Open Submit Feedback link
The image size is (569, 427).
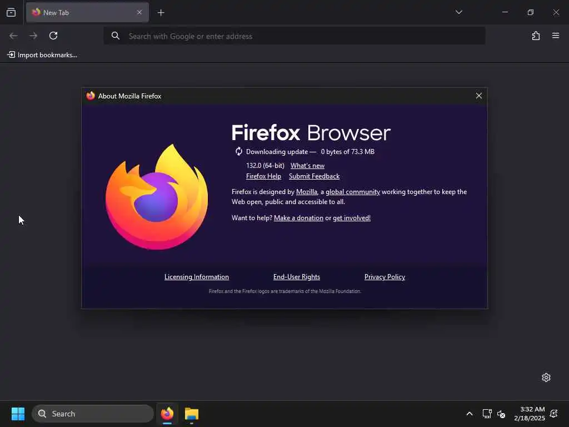315,176
